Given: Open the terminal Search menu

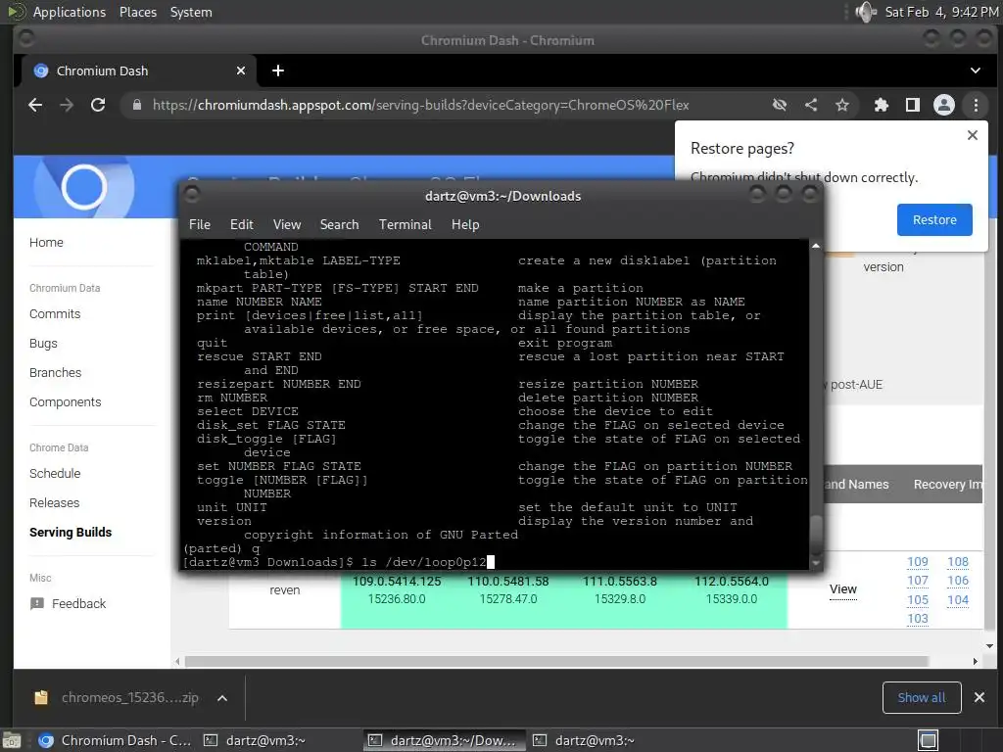Looking at the screenshot, I should coord(339,224).
